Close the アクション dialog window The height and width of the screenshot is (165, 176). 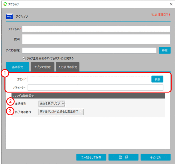(171, 4)
